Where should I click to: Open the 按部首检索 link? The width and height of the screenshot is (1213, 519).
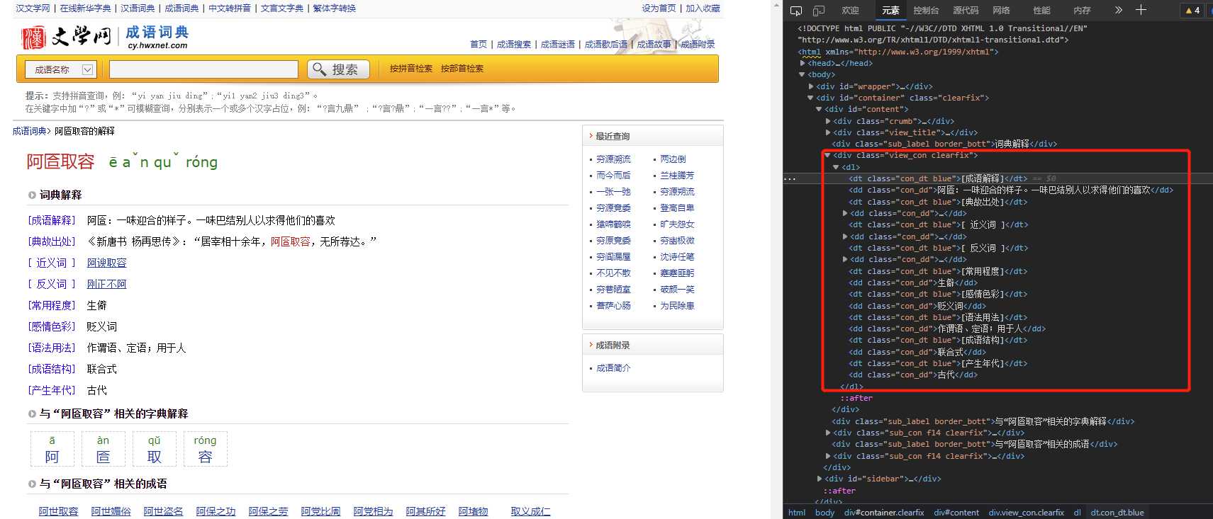pyautogui.click(x=462, y=69)
